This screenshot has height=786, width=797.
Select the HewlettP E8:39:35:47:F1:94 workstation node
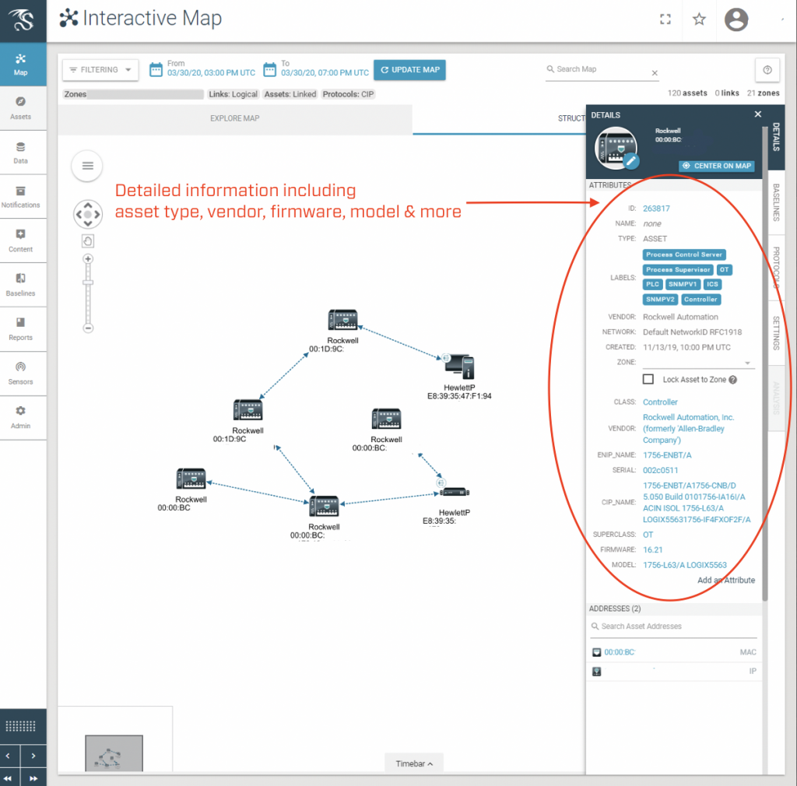(459, 367)
